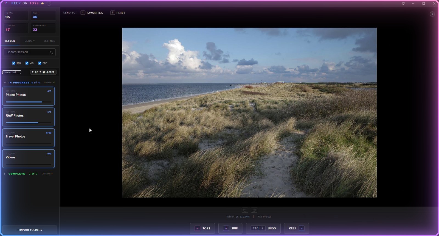The width and height of the screenshot is (439, 236).
Task: Toggle the VID file type checkbox
Action: pyautogui.click(x=27, y=63)
